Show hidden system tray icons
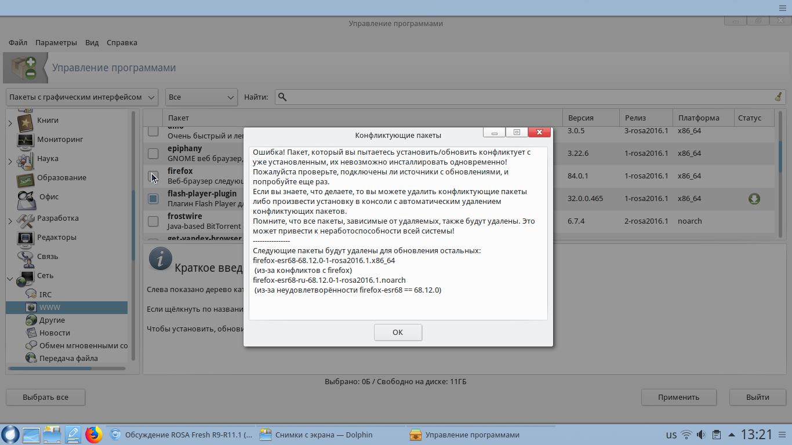The width and height of the screenshot is (792, 445). point(731,435)
